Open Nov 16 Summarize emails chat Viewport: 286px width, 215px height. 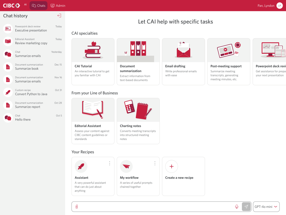click(32, 80)
